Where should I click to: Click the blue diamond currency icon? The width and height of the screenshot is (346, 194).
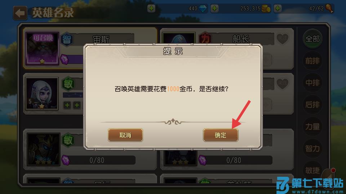203,9
